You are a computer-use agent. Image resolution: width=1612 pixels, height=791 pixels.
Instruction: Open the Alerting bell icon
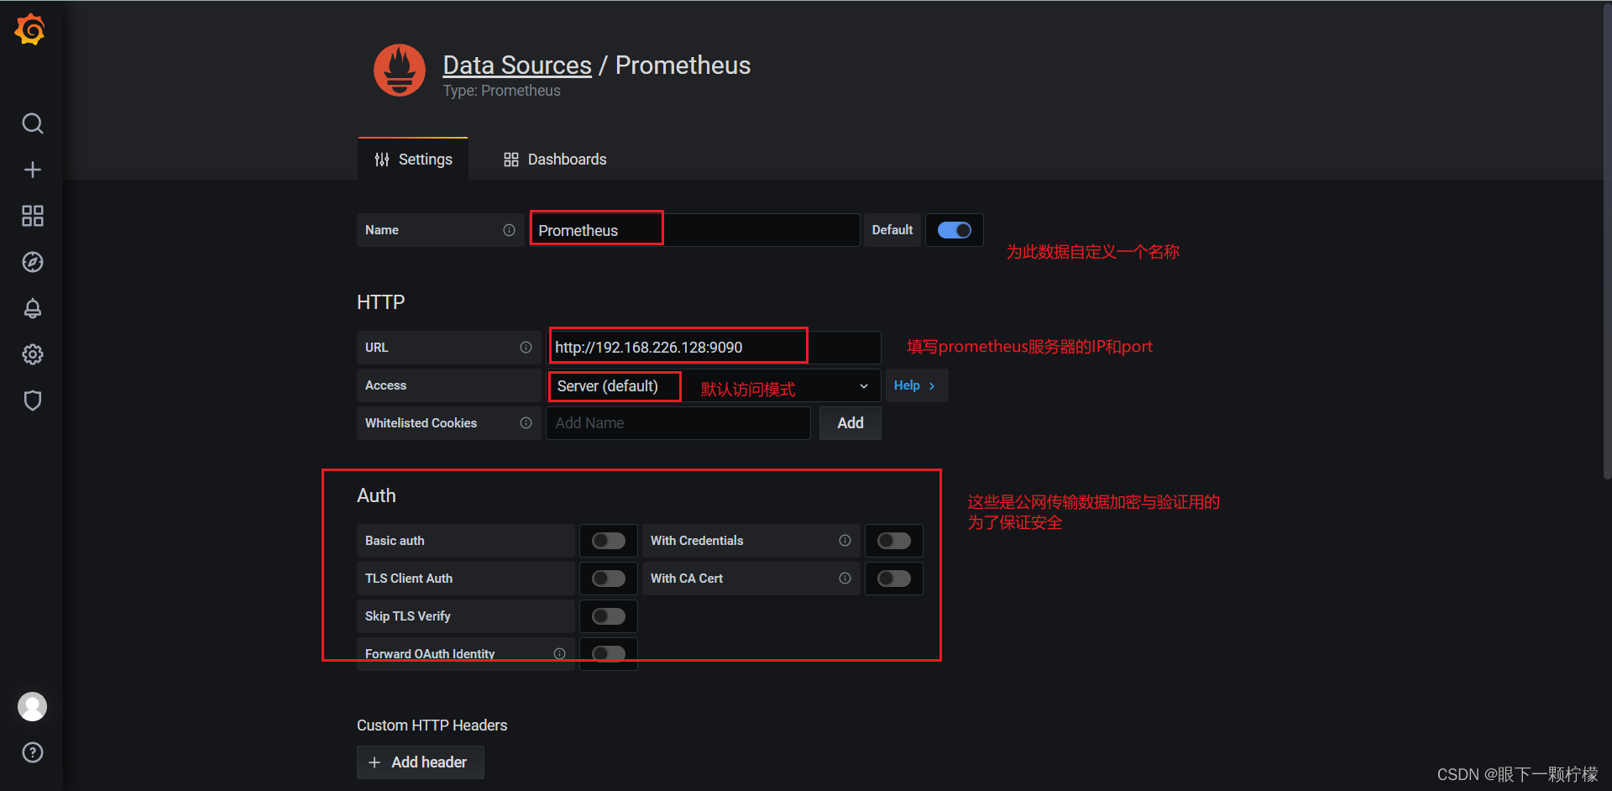coord(32,308)
